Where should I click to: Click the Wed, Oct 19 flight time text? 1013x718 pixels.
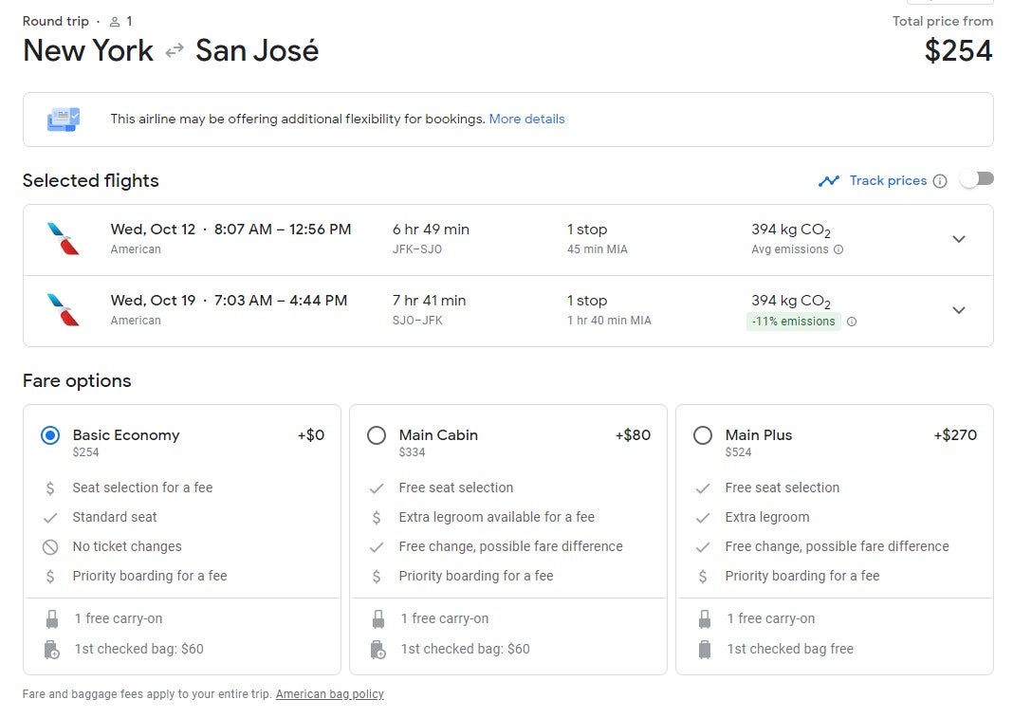[229, 301]
